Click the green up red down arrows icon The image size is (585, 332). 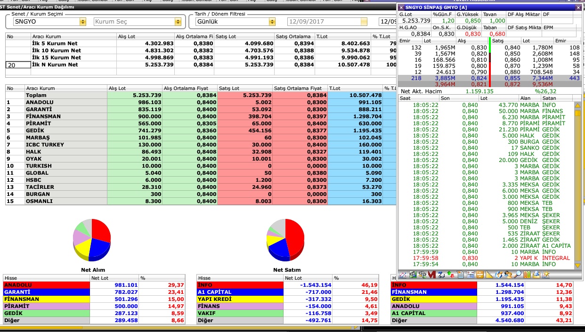(x=451, y=275)
